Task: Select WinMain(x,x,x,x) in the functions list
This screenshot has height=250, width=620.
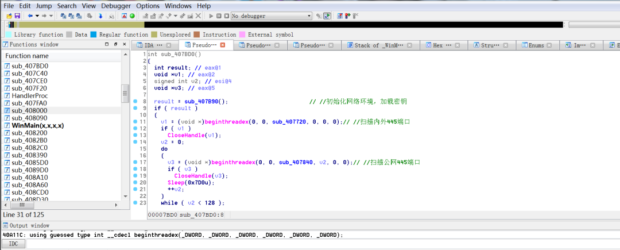Action: pyautogui.click(x=37, y=125)
